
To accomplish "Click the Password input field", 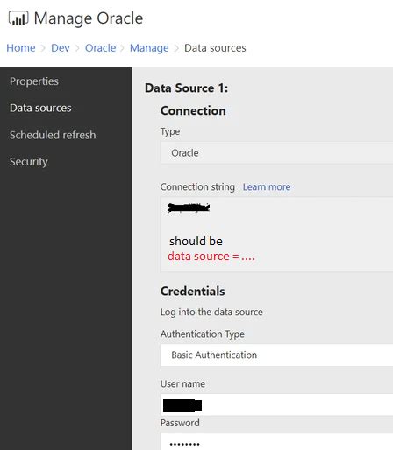I will [276, 442].
